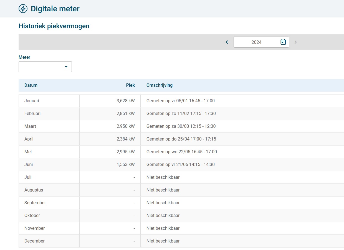Click the Historiek piekvermogen heading
This screenshot has height=250, width=344.
tap(54, 26)
